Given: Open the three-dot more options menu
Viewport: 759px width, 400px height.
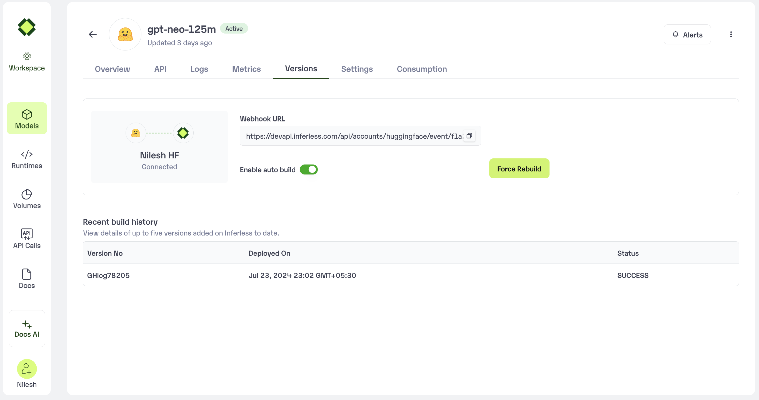Looking at the screenshot, I should tap(731, 34).
